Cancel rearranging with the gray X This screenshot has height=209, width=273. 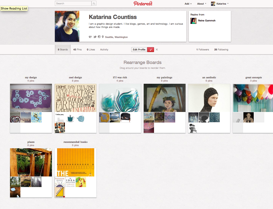click(157, 50)
